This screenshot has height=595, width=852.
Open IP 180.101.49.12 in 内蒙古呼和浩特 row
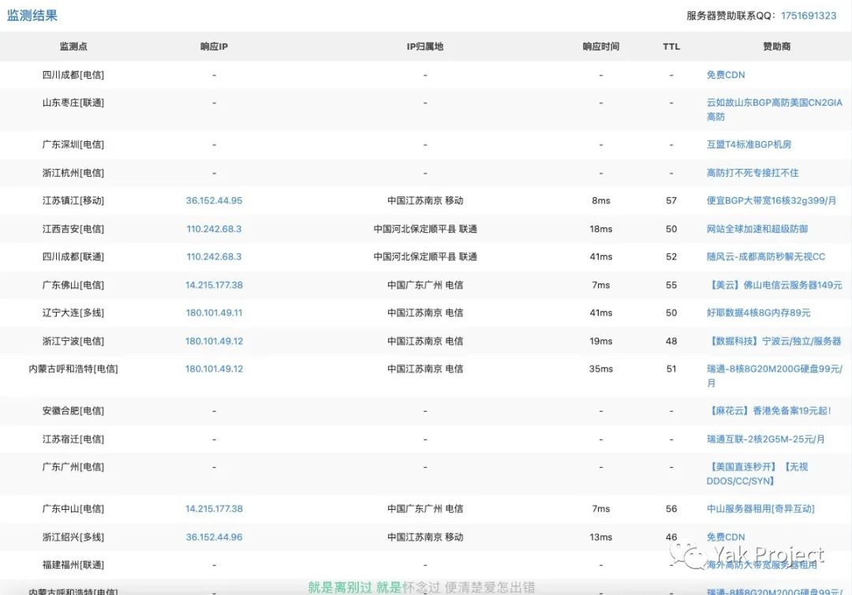click(214, 369)
